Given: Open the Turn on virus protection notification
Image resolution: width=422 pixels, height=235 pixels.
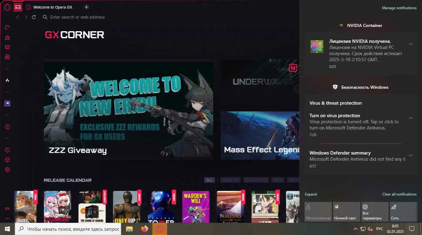Looking at the screenshot, I should tap(358, 125).
